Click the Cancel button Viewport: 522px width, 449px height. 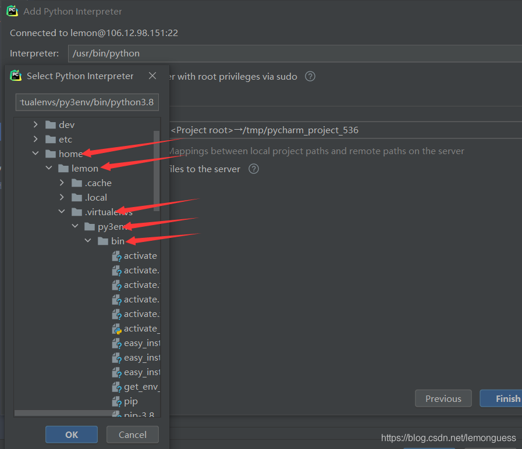tap(133, 434)
